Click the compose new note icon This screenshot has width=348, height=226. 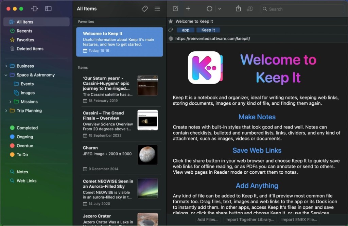[x=175, y=8]
